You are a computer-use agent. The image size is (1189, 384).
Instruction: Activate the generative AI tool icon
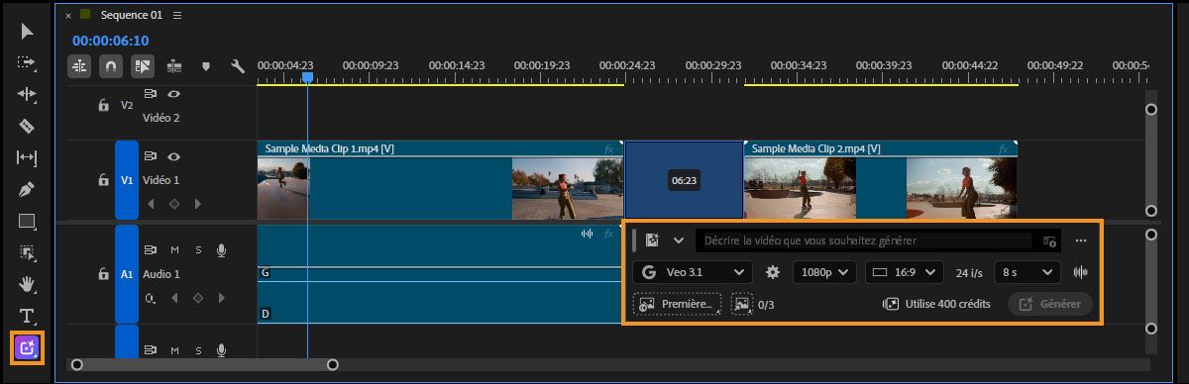tap(27, 347)
